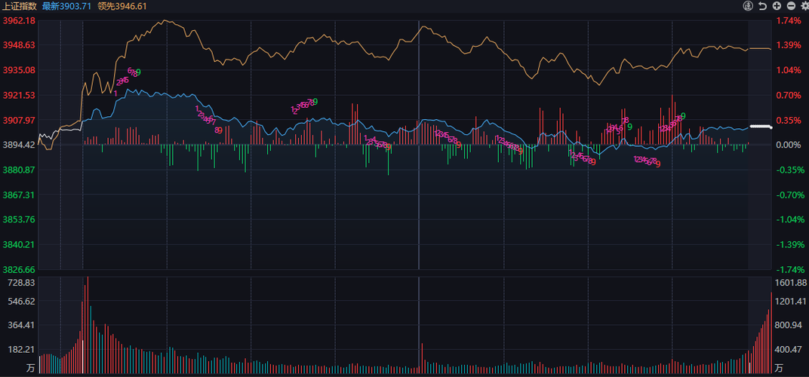Click the 最新3903.71 latest price label
Image resolution: width=809 pixels, height=377 pixels.
click(x=66, y=6)
